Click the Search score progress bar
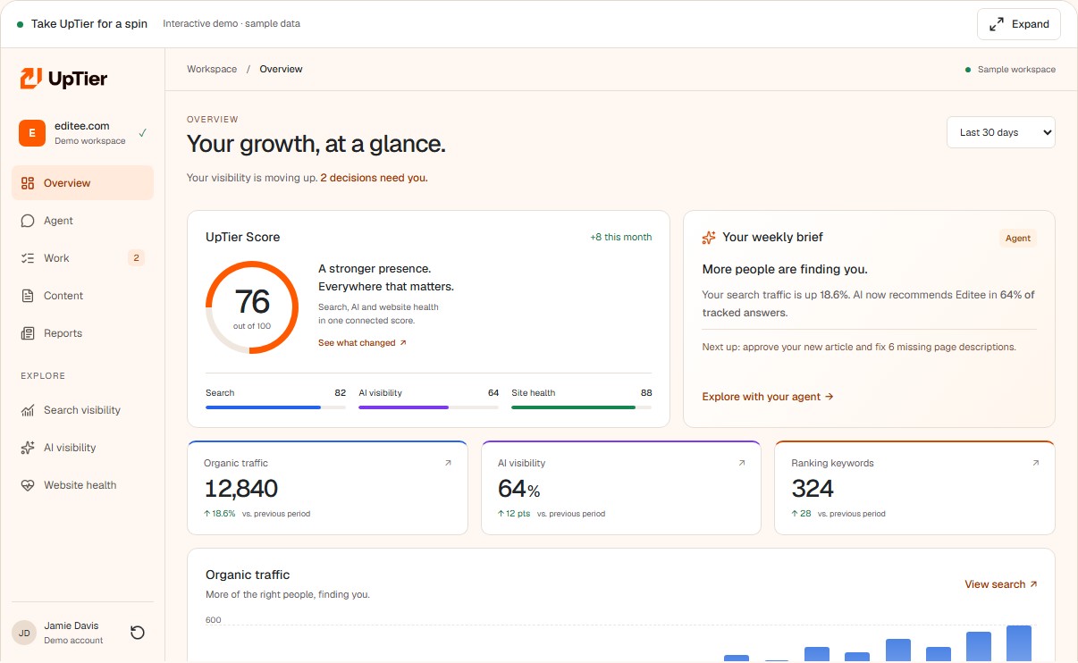Image resolution: width=1078 pixels, height=663 pixels. [275, 407]
